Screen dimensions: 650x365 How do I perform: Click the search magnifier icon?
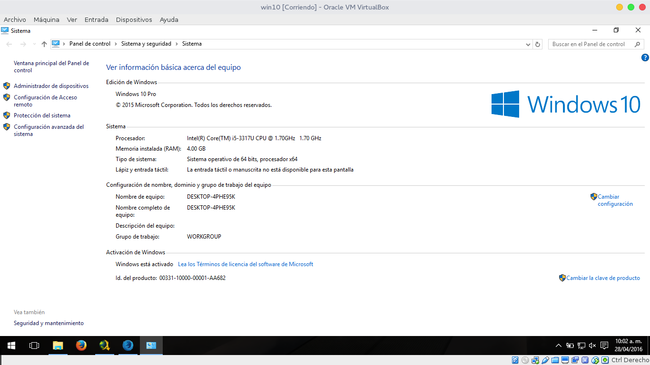638,44
